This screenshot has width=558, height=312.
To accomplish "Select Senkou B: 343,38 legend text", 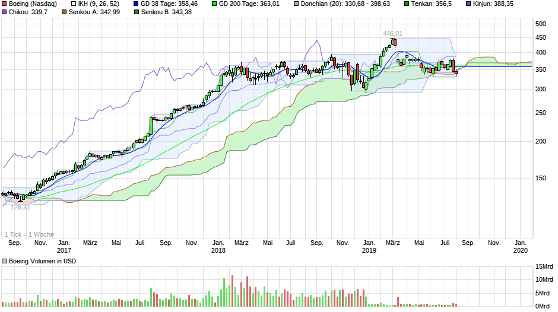I will (167, 12).
